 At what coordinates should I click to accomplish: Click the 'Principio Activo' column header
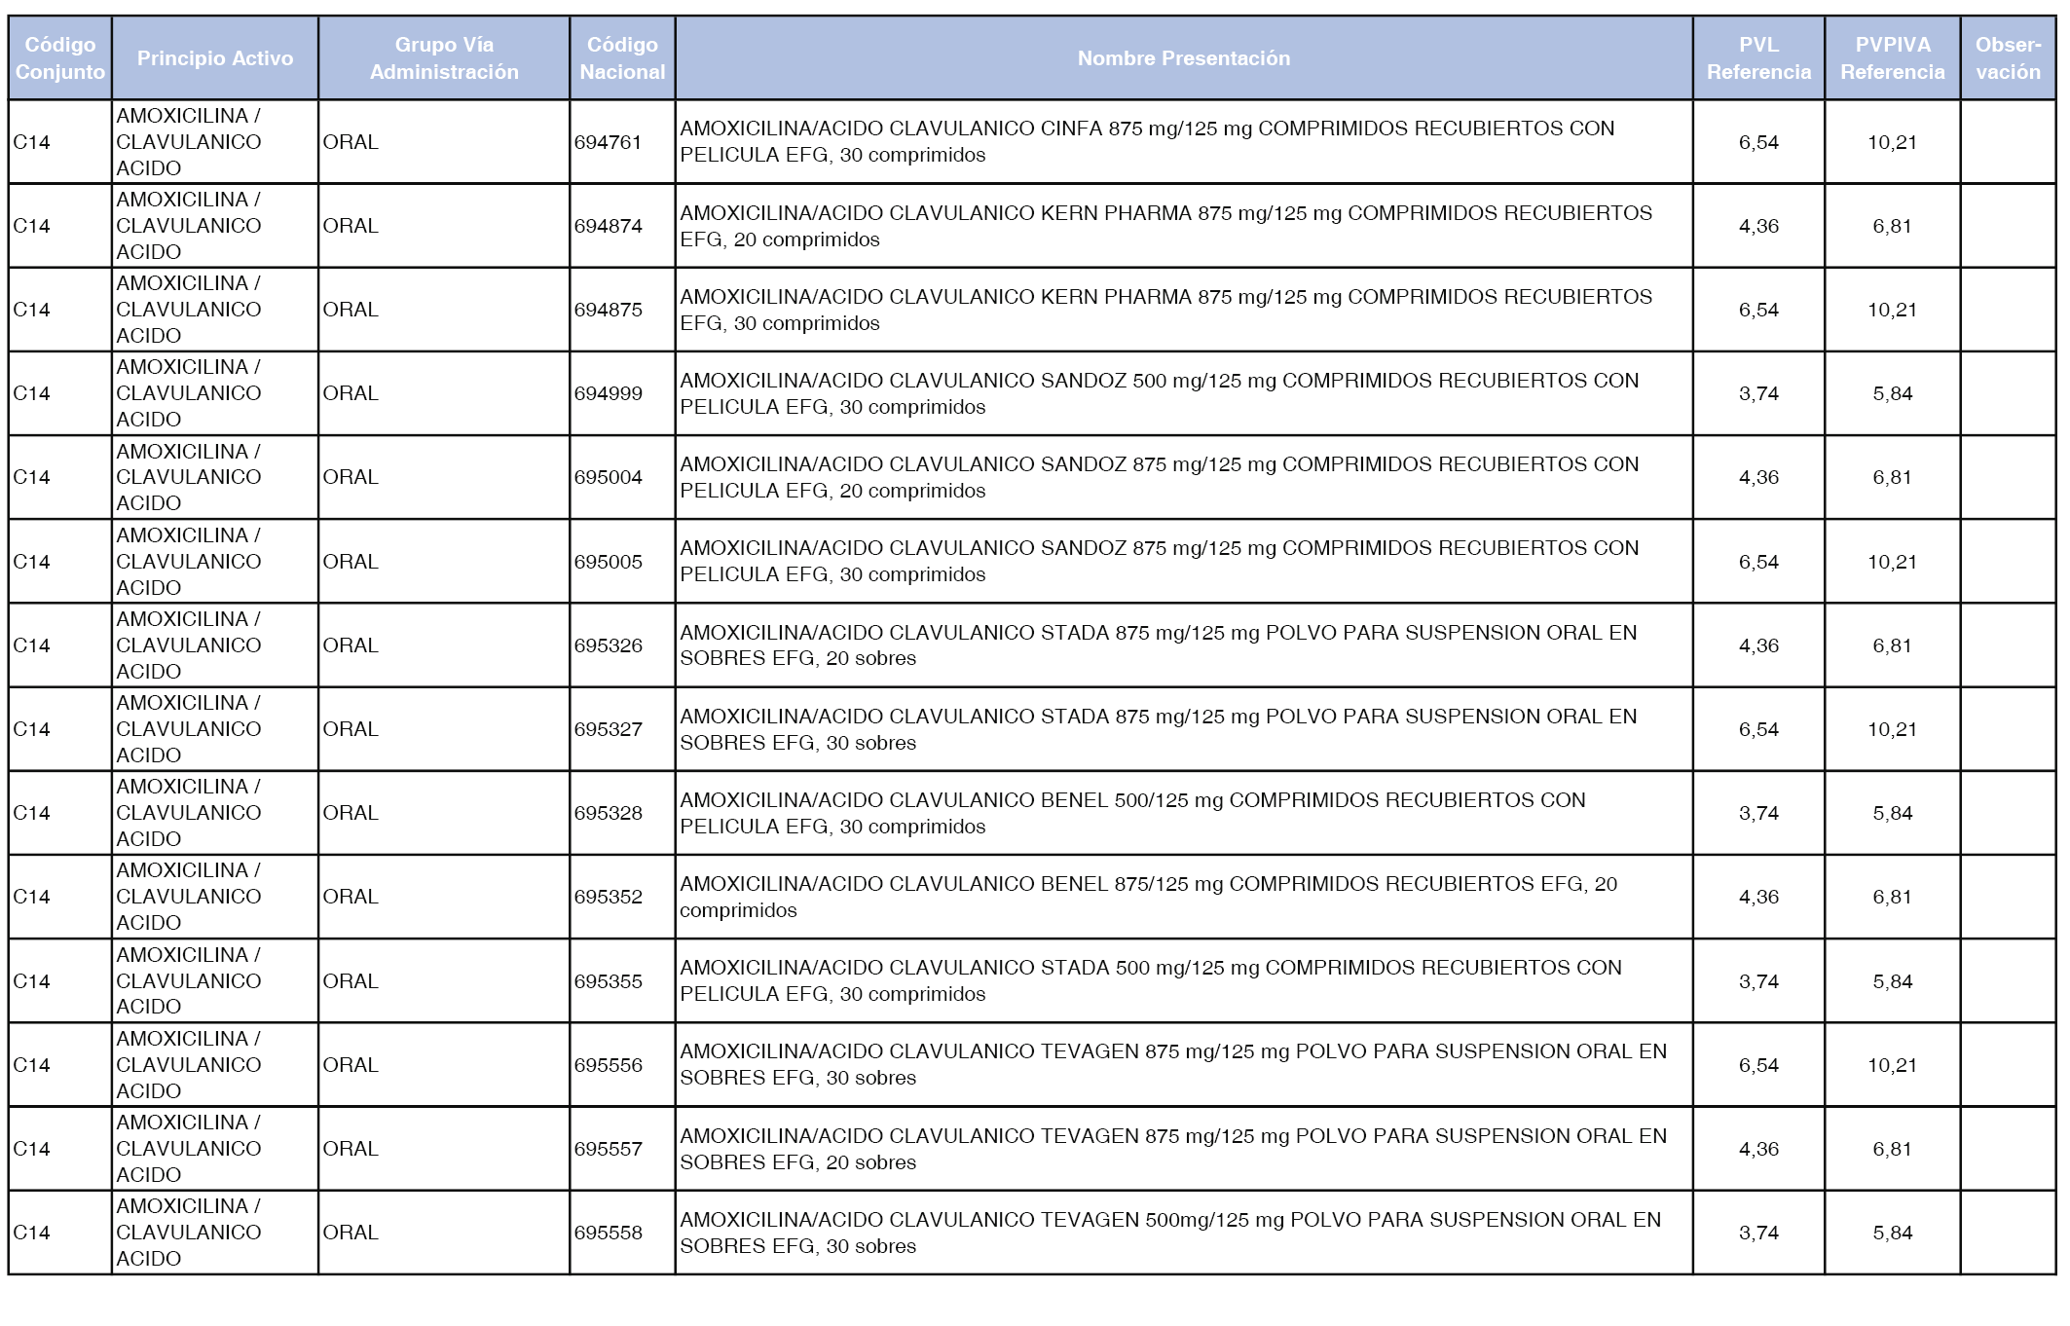tap(215, 58)
